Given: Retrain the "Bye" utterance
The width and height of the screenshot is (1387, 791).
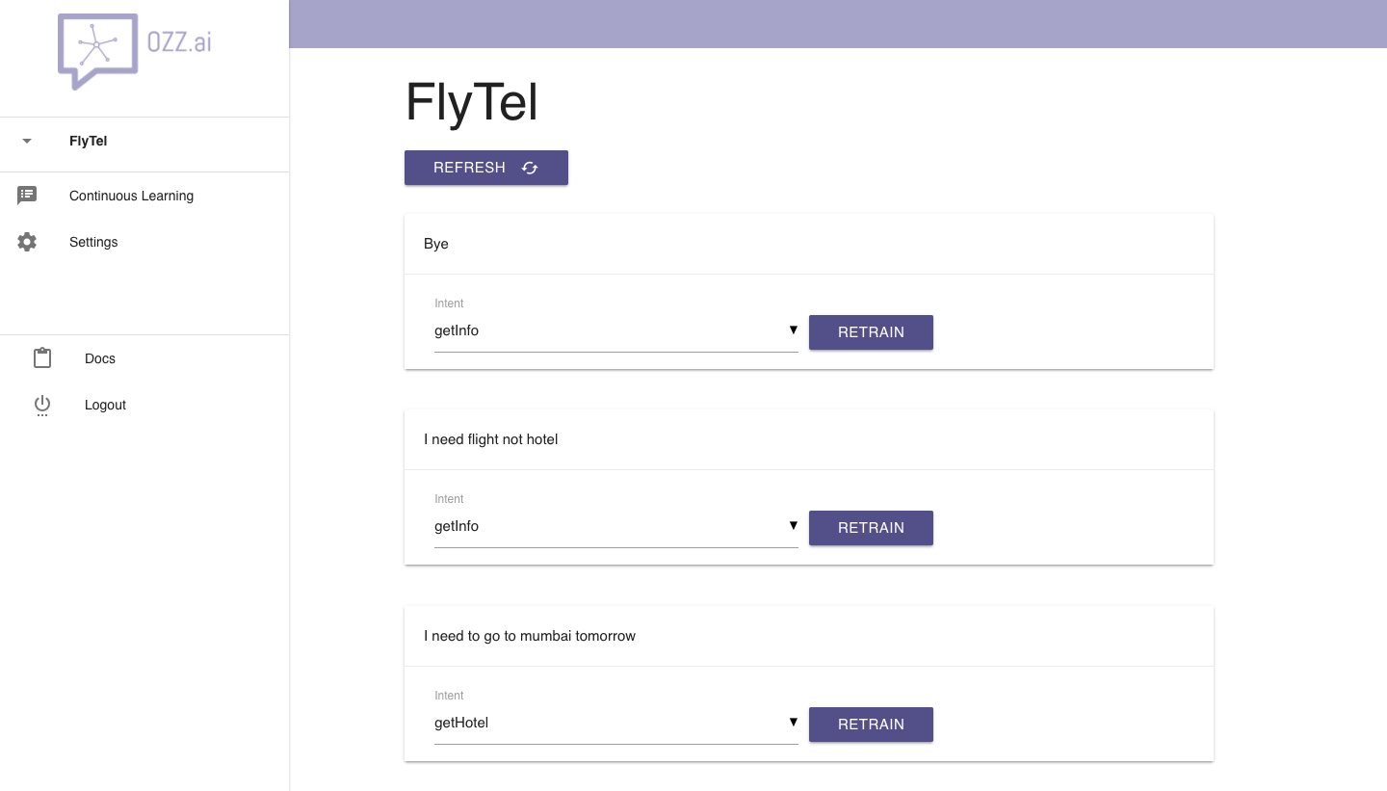Looking at the screenshot, I should [871, 332].
